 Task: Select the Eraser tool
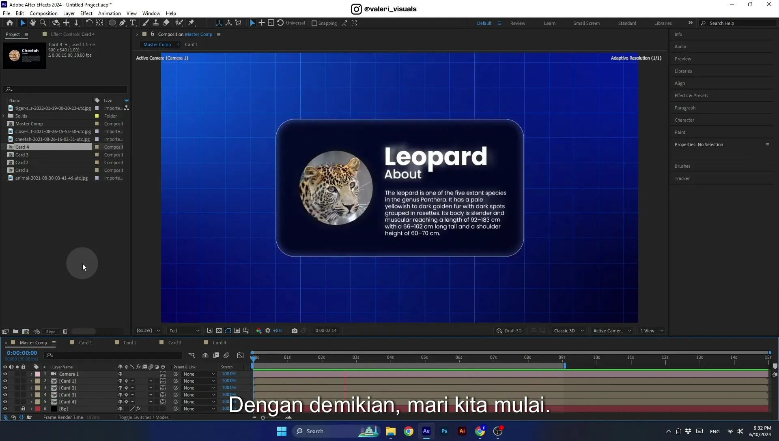(x=166, y=23)
